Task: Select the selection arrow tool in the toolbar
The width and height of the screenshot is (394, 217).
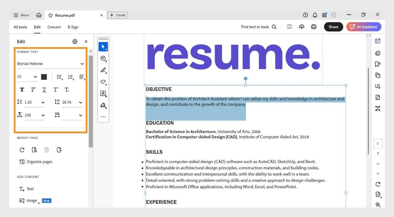Action: pyautogui.click(x=103, y=46)
